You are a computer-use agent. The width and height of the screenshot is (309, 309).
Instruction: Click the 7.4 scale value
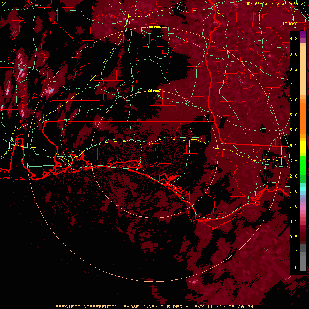[294, 84]
